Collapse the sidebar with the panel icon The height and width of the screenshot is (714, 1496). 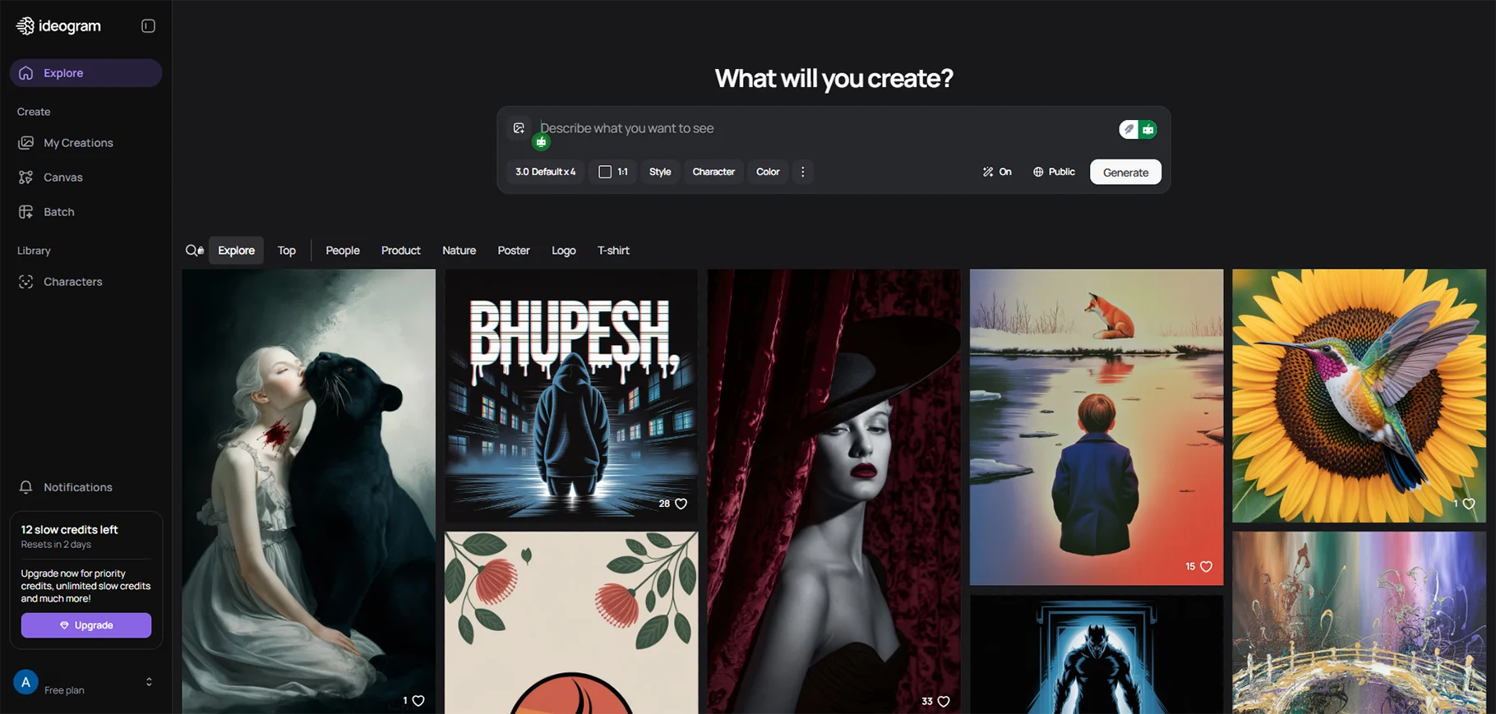pos(148,26)
